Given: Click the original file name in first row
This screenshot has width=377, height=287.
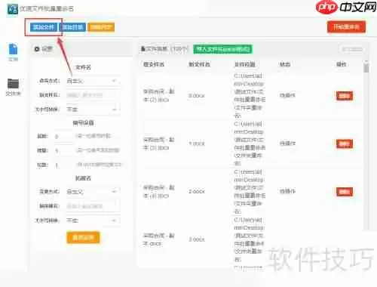Looking at the screenshot, I should [x=158, y=96].
